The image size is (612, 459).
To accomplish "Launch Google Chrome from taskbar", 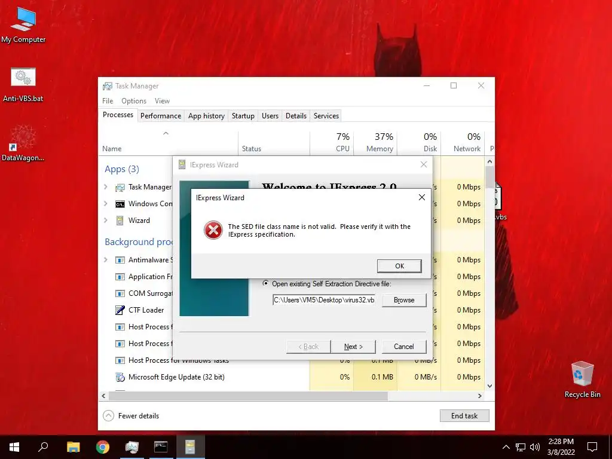I will click(103, 447).
